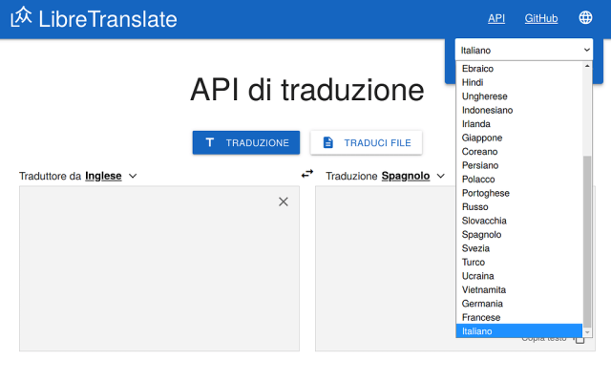
Task: Swap languages with the arrows icon
Action: click(306, 174)
